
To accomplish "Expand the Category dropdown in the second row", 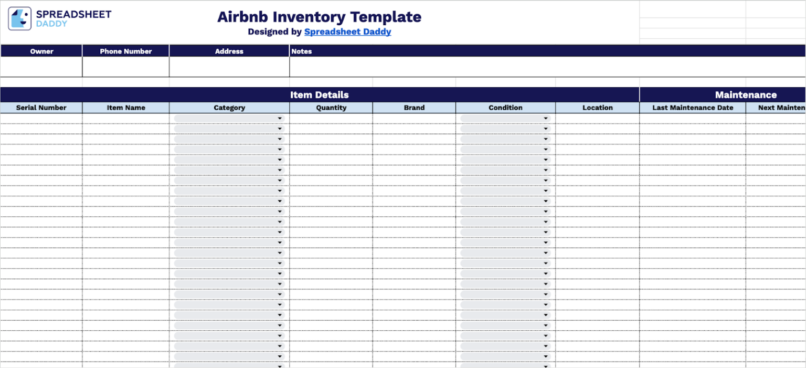I will 280,129.
